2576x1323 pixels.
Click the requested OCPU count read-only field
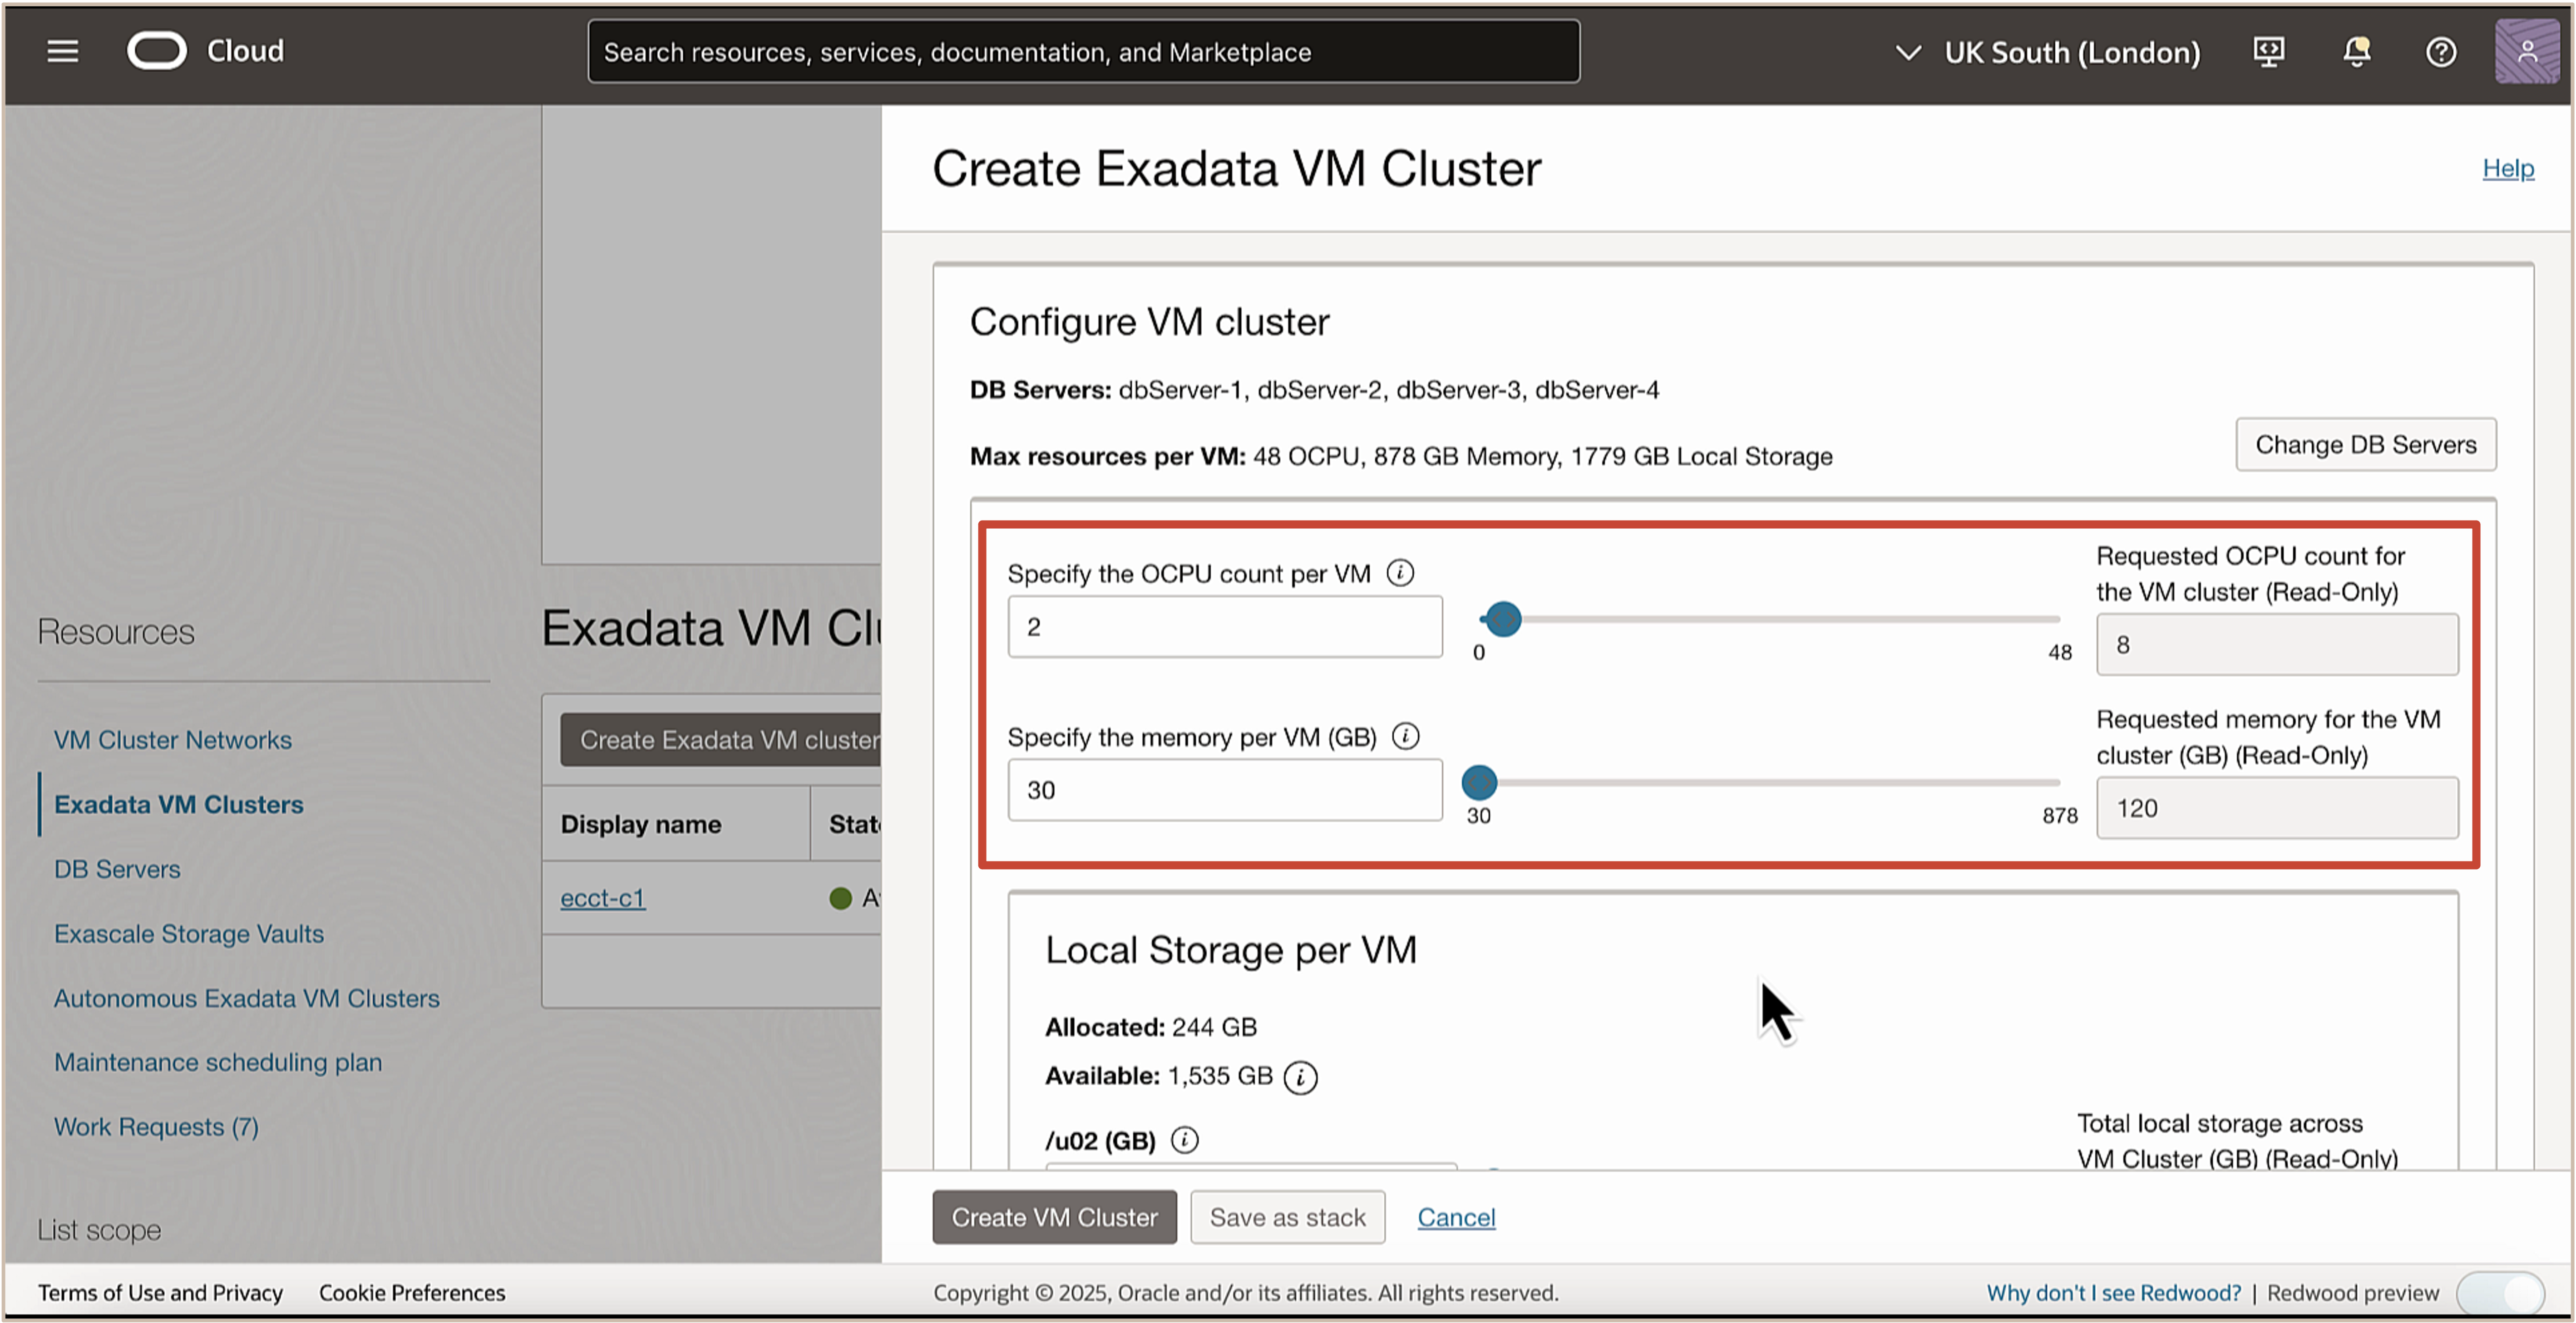(2277, 645)
